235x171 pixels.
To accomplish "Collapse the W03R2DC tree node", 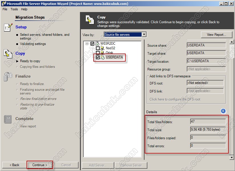I will click(87, 44).
